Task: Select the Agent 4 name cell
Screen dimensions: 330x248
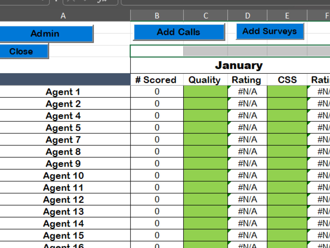Action: [x=65, y=115]
